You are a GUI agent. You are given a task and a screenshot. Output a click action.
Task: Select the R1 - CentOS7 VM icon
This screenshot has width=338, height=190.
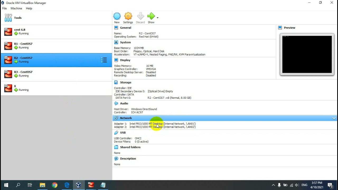[x=8, y=46]
